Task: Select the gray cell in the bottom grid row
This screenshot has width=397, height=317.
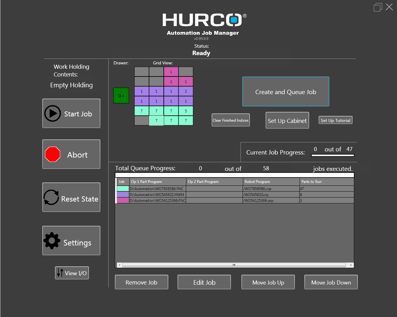Action: click(x=142, y=120)
